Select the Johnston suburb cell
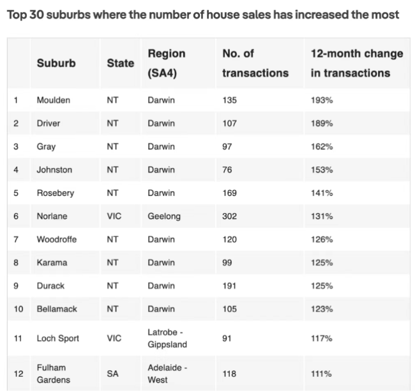 pos(54,170)
